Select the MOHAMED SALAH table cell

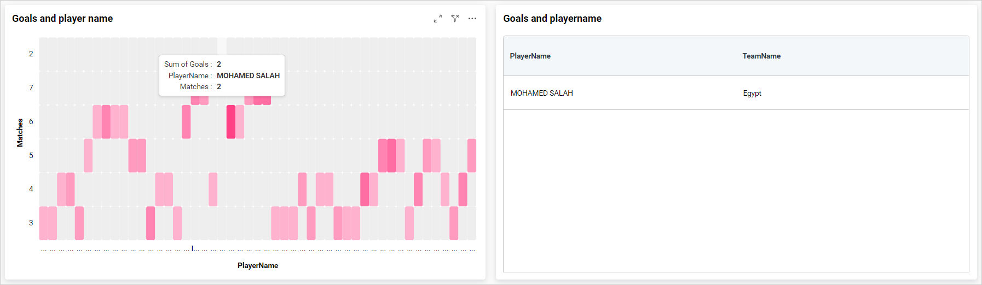(541, 93)
